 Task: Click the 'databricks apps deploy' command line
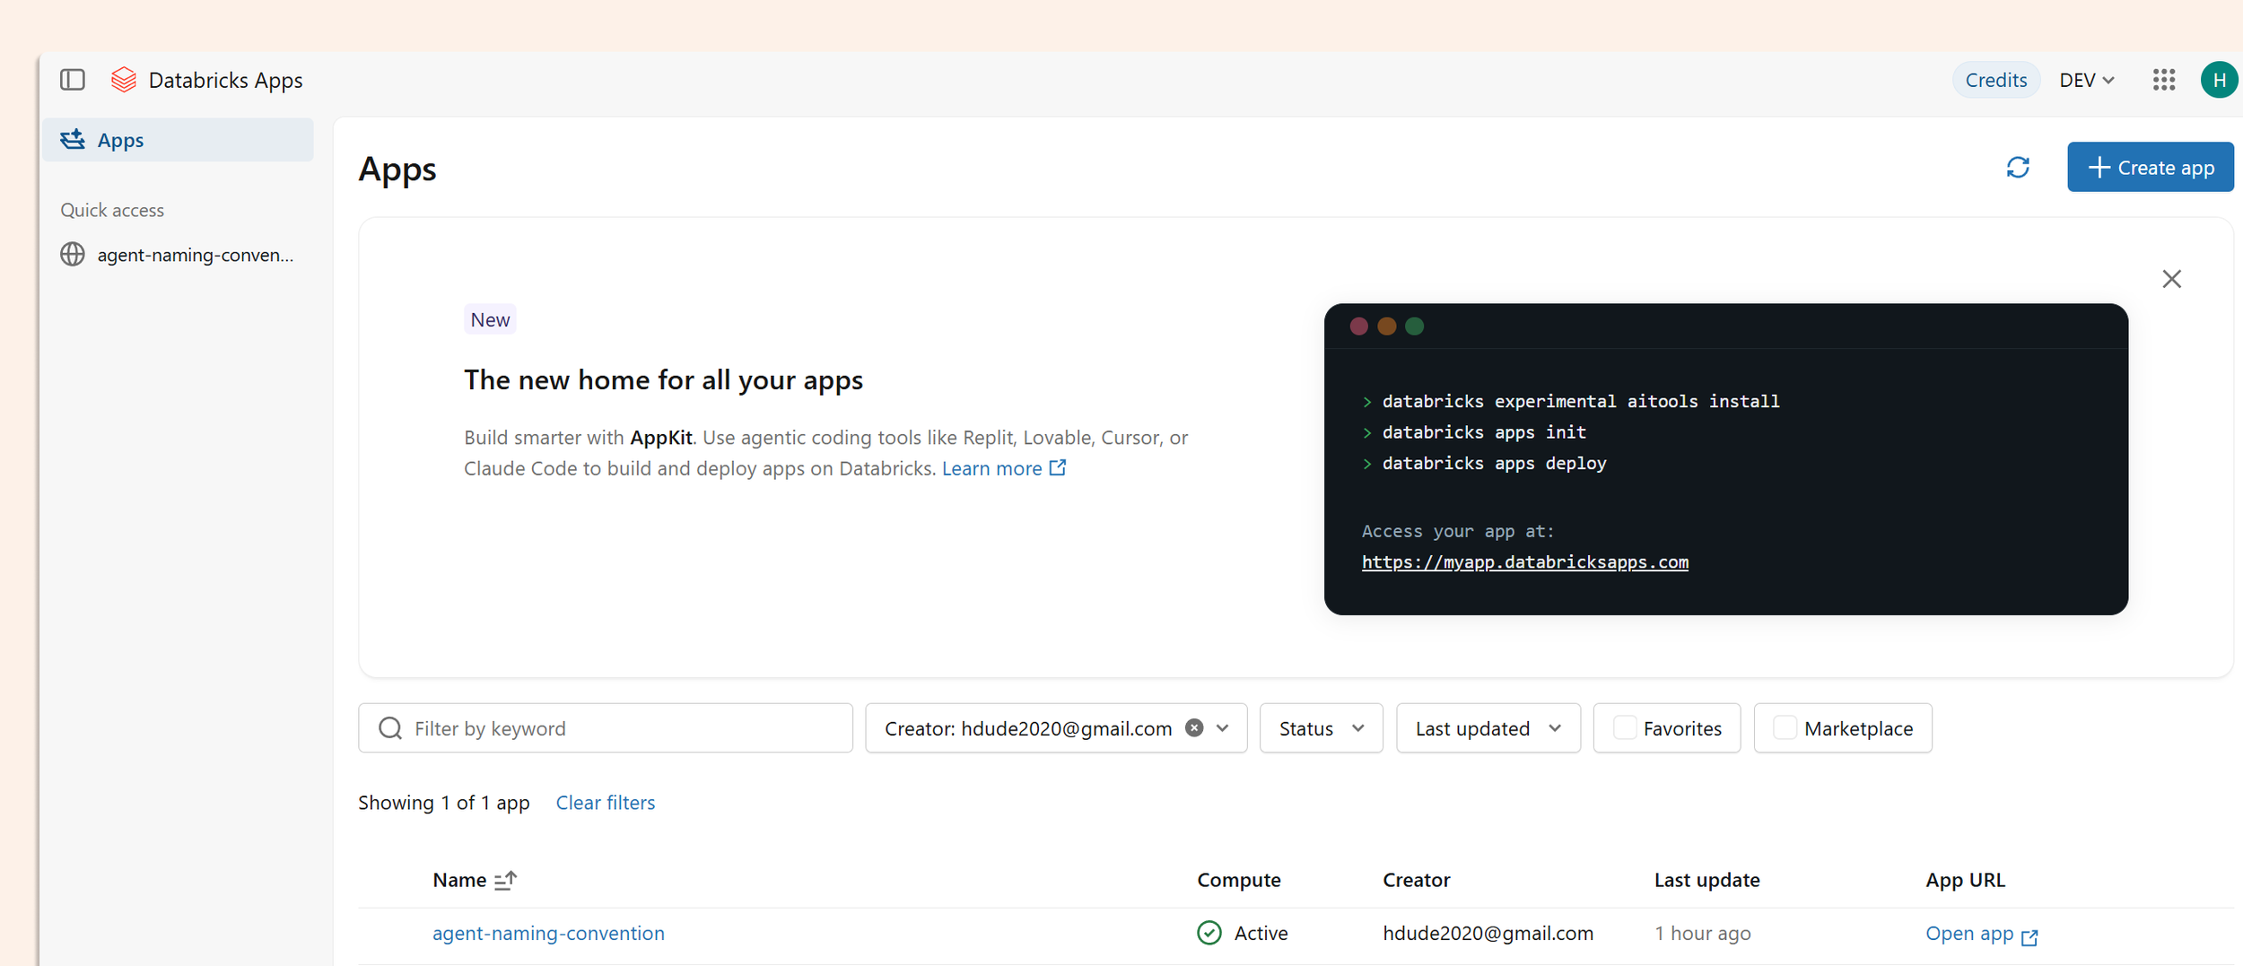coord(1494,464)
